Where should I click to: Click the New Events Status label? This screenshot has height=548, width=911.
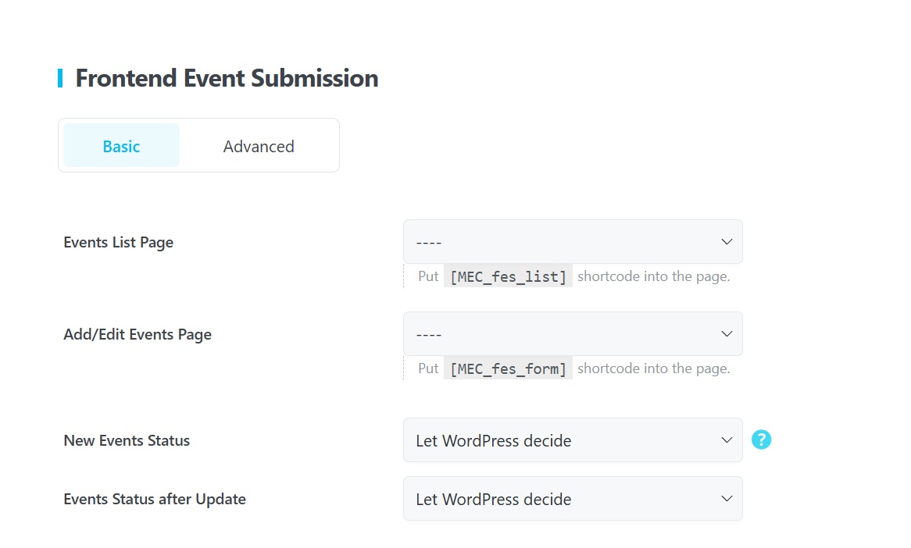(x=127, y=440)
